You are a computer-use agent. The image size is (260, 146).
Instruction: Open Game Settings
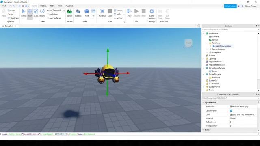tap(152, 14)
